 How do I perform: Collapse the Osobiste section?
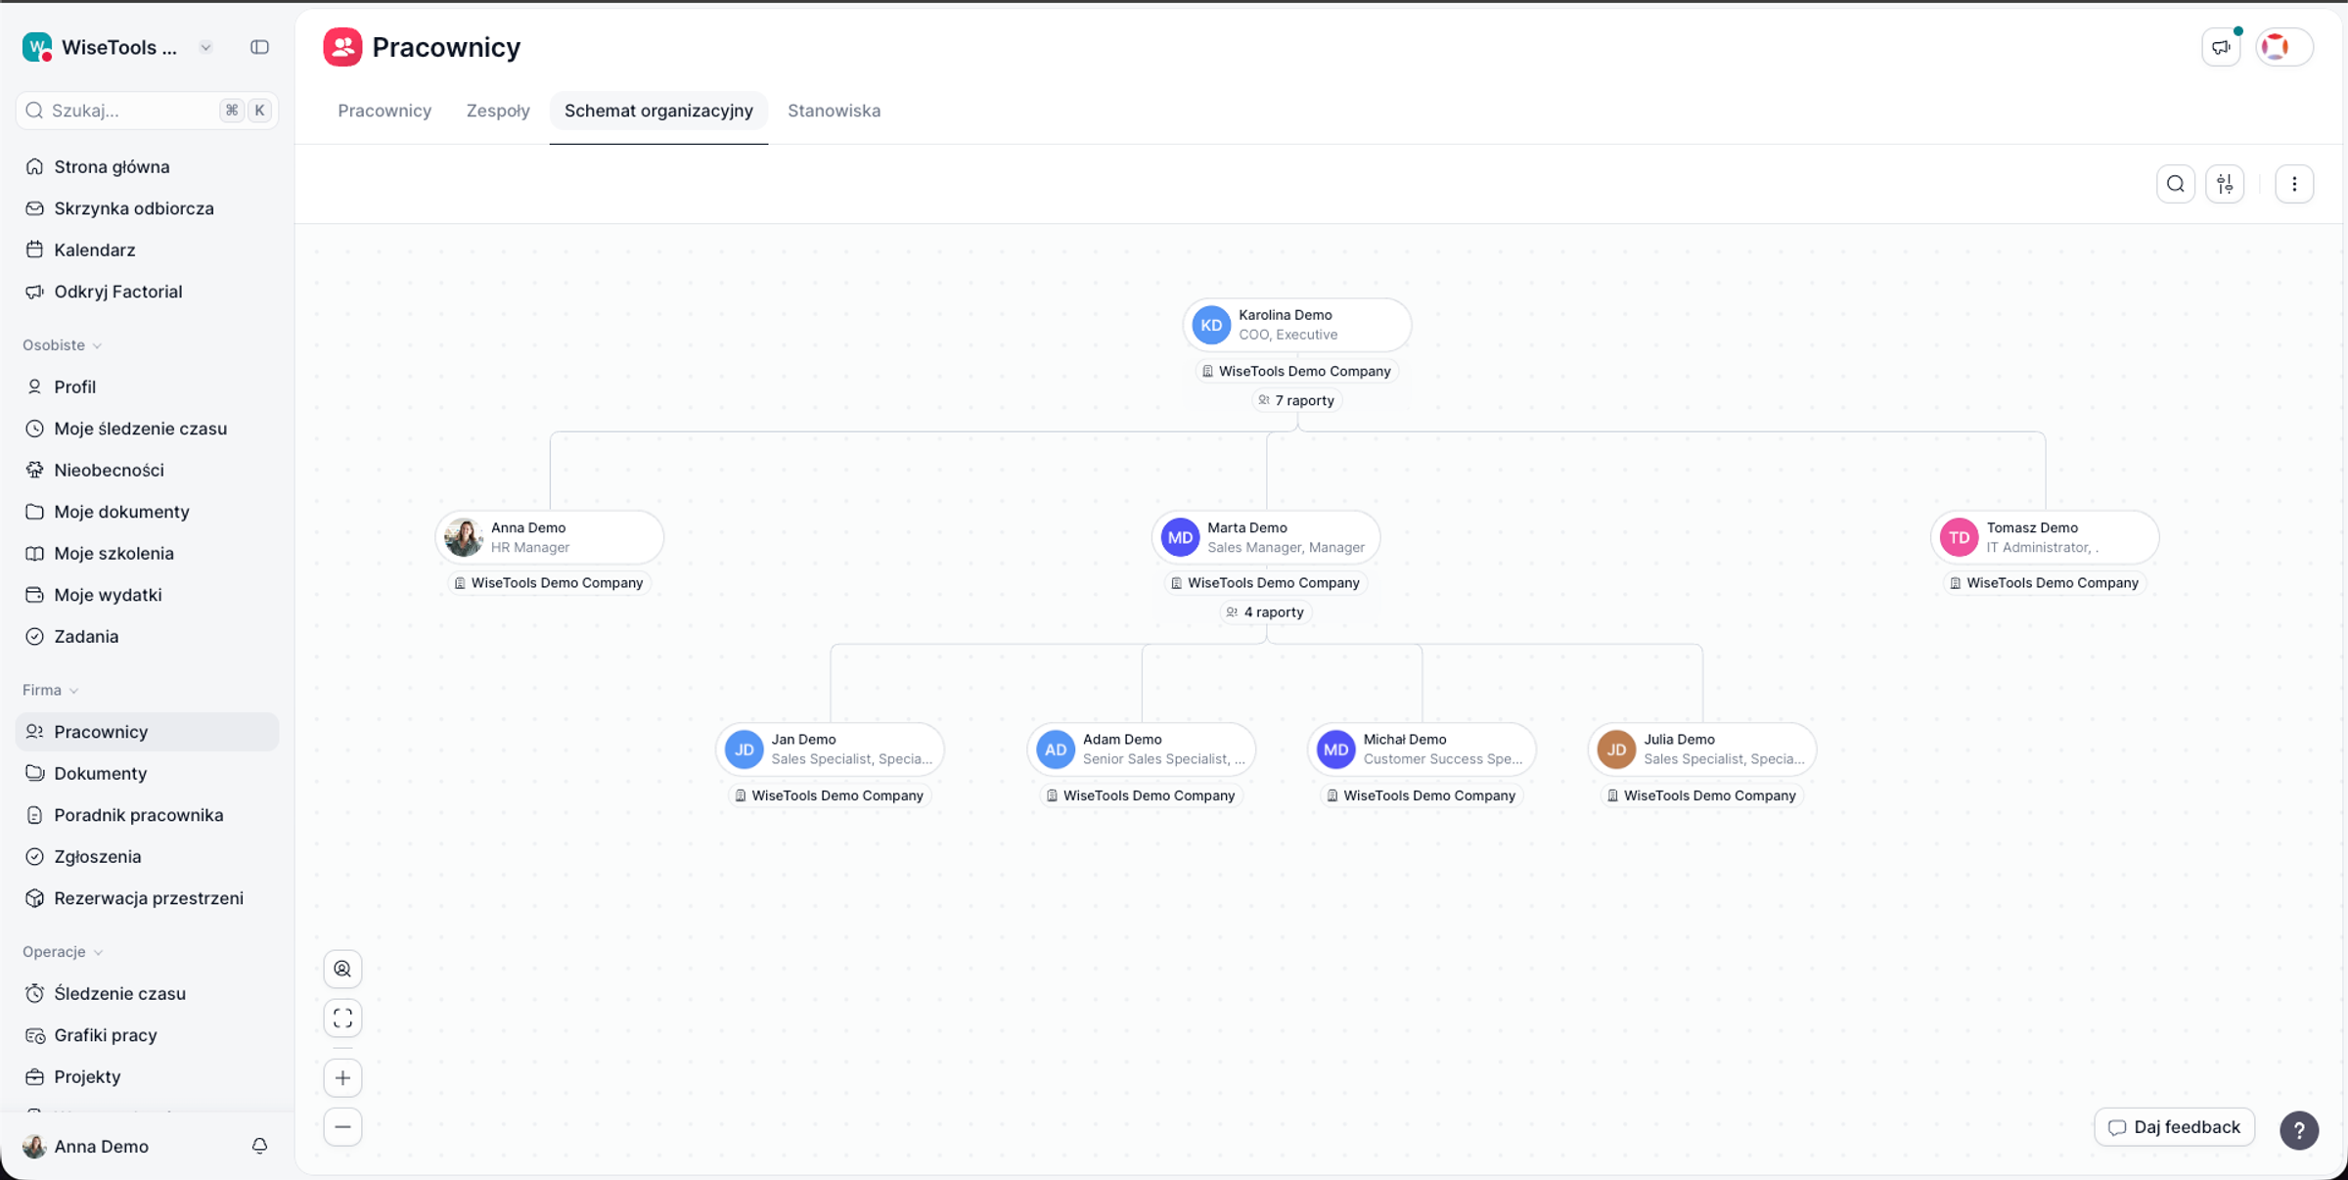(x=62, y=345)
